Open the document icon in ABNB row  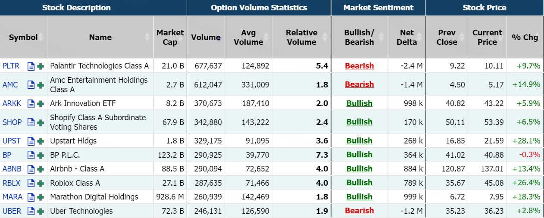pyautogui.click(x=31, y=169)
